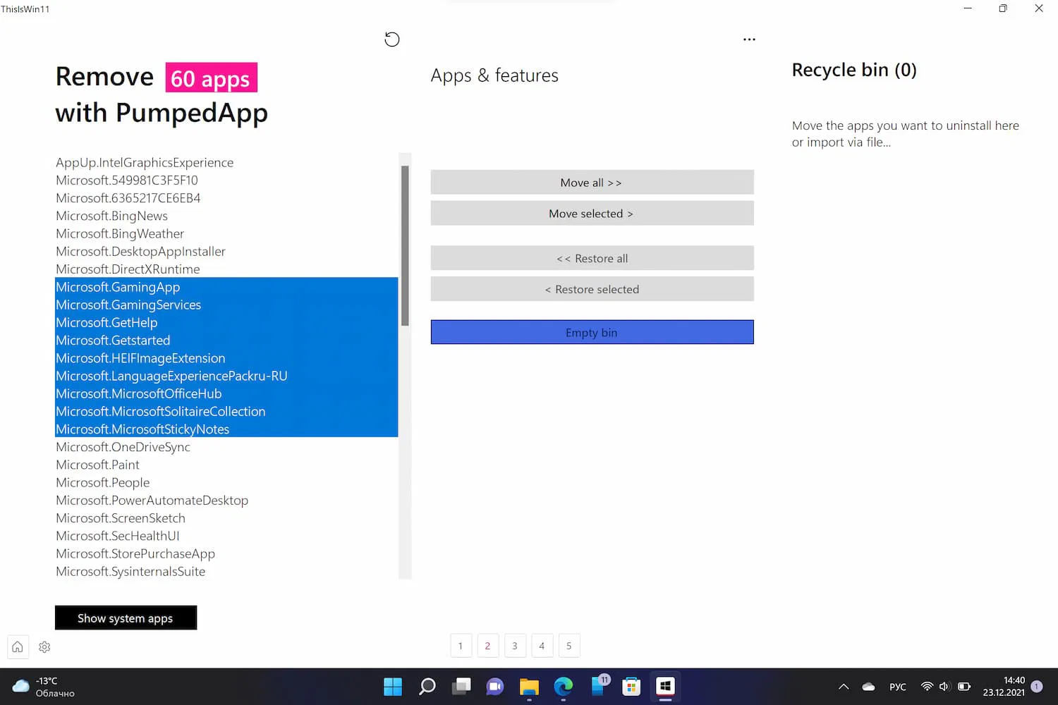Viewport: 1058px width, 705px height.
Task: Launch Microsoft Edge from the taskbar
Action: click(x=563, y=686)
